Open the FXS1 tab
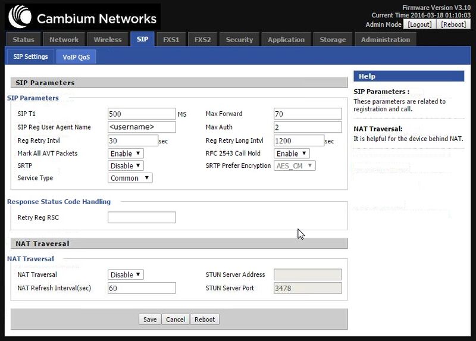The width and height of the screenshot is (476, 341). 171,40
